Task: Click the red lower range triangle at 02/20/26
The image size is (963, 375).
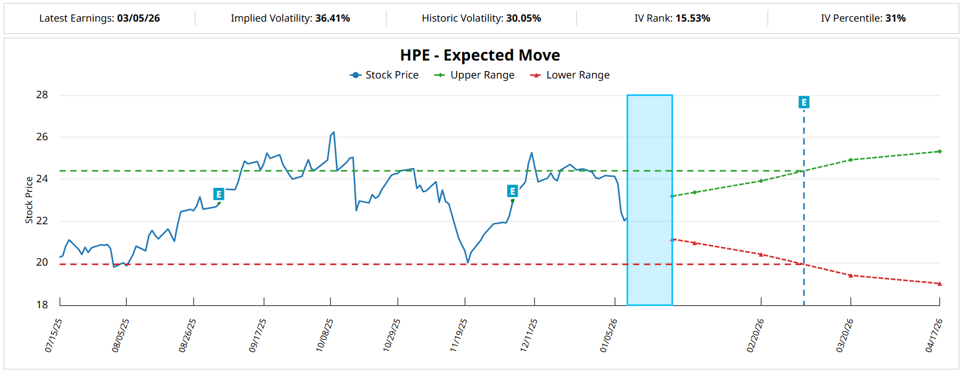Action: [761, 254]
